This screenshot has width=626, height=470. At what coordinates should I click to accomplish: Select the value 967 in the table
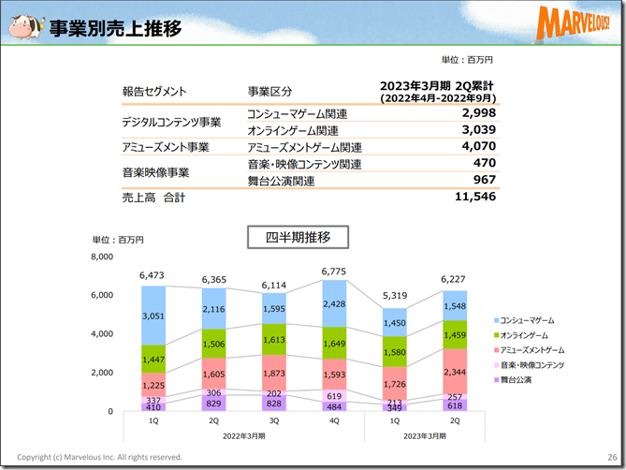[x=485, y=180]
